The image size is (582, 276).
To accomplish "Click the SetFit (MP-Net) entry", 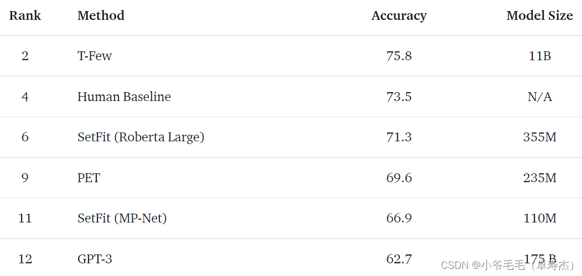I will pyautogui.click(x=122, y=218).
